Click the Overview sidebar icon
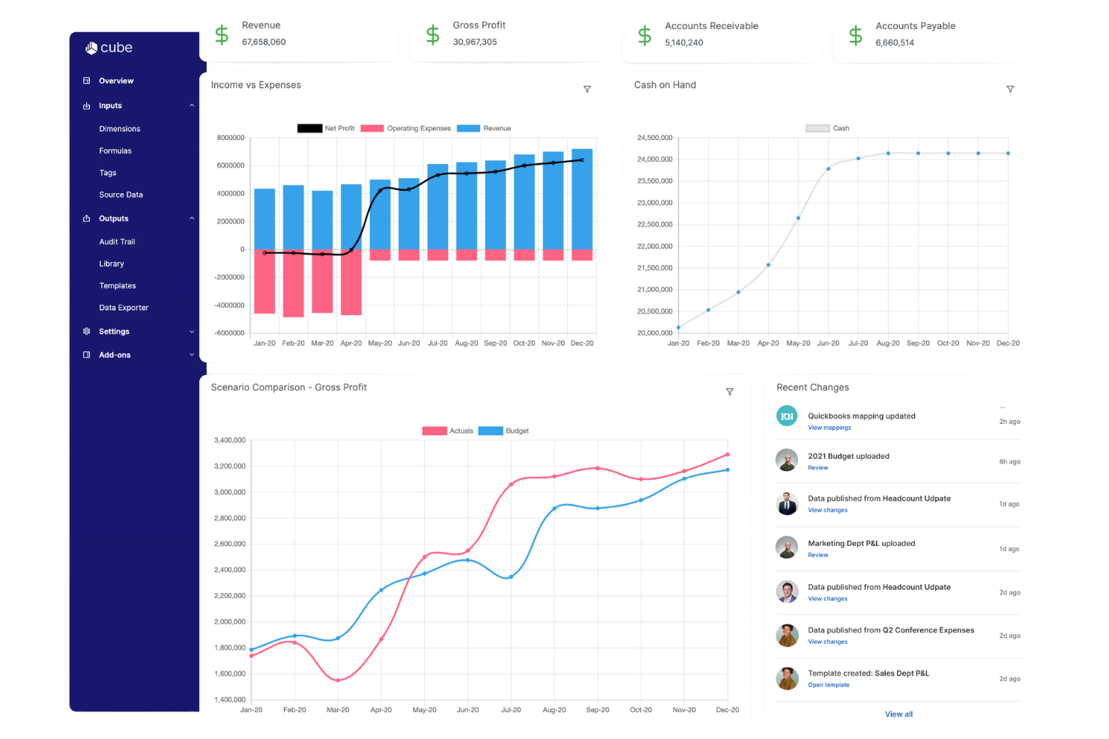 (86, 81)
